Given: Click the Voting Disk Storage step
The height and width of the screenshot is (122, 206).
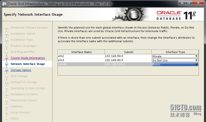Looking at the screenshot, I should pyautogui.click(x=24, y=82).
